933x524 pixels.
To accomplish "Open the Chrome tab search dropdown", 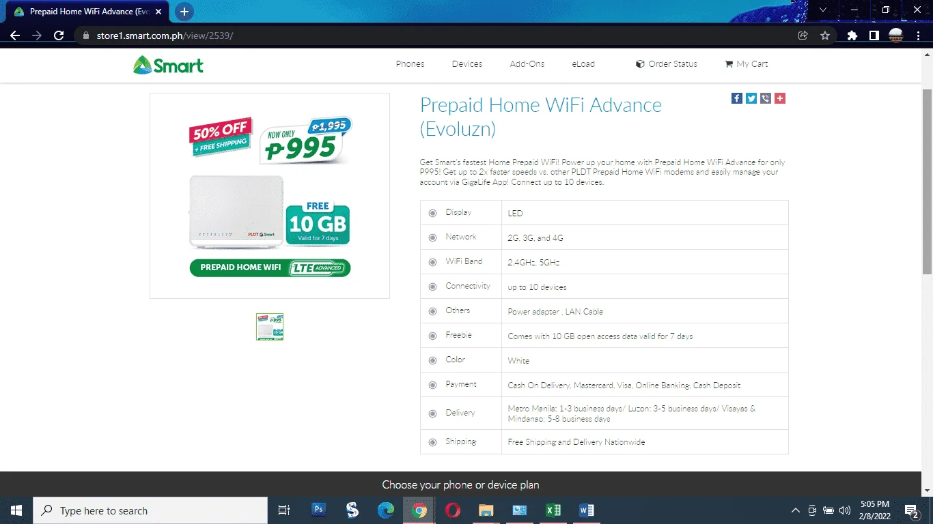I will 823,10.
